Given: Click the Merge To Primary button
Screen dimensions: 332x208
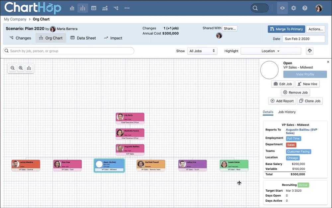Looking at the screenshot, I should coord(286,29).
